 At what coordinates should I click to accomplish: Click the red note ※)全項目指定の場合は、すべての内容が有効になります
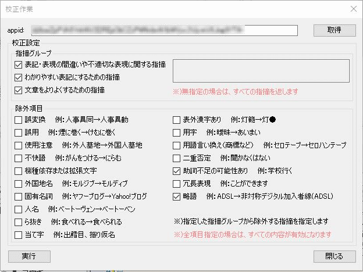(252, 235)
